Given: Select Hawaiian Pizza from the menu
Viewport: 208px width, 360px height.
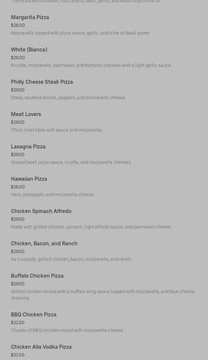Looking at the screenshot, I should pos(29,179).
